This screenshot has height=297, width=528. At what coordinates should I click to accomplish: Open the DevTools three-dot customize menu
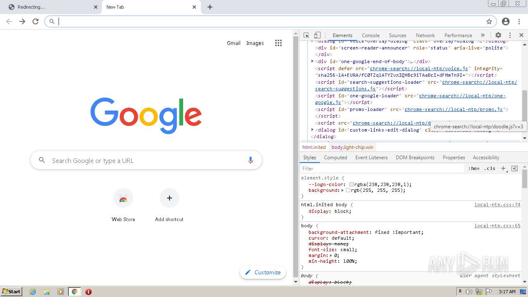[x=510, y=35]
